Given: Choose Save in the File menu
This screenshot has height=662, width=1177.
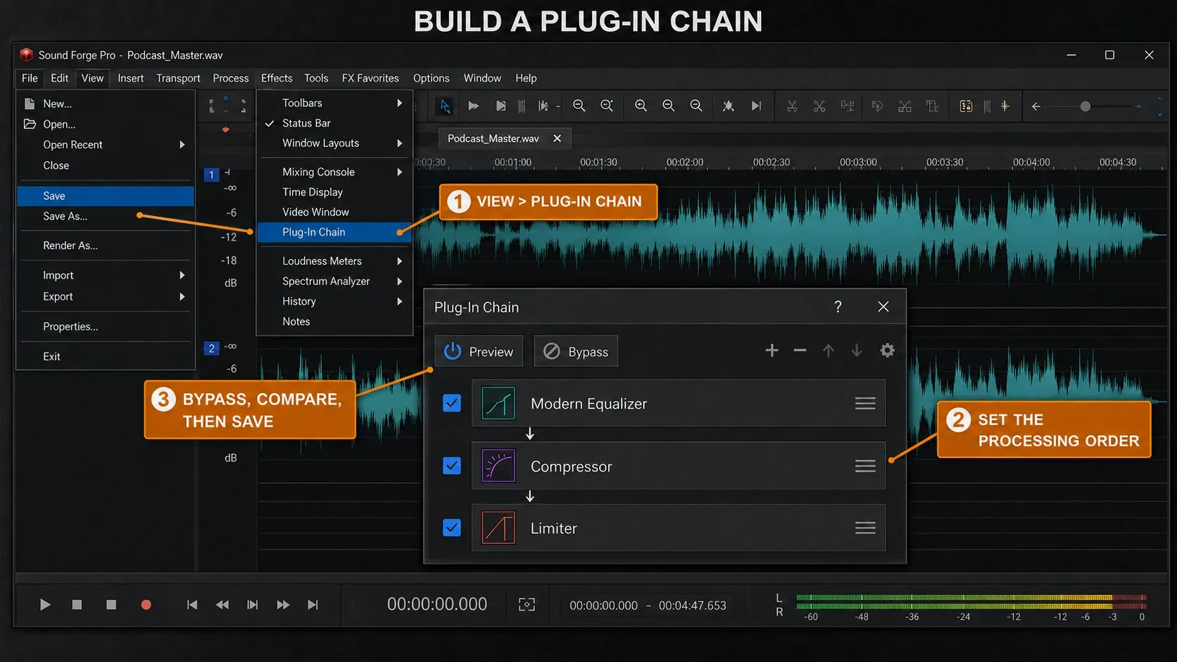Looking at the screenshot, I should [106, 196].
